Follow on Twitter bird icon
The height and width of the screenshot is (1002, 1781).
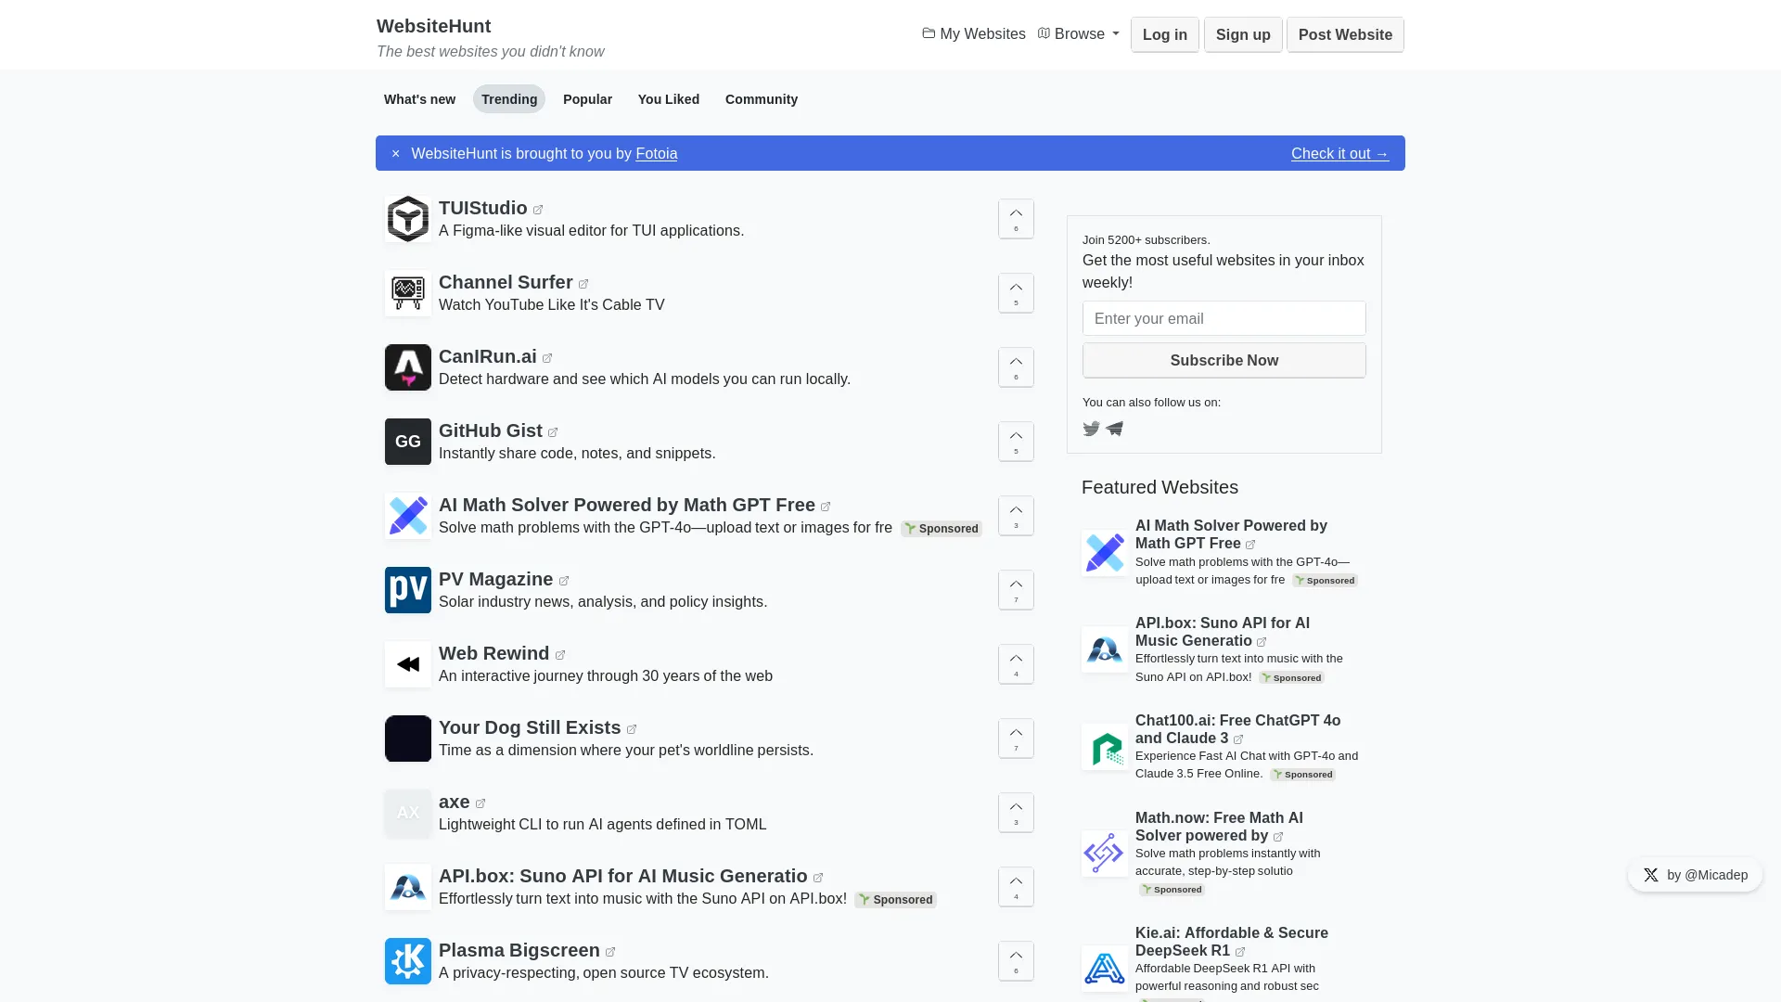click(1092, 429)
